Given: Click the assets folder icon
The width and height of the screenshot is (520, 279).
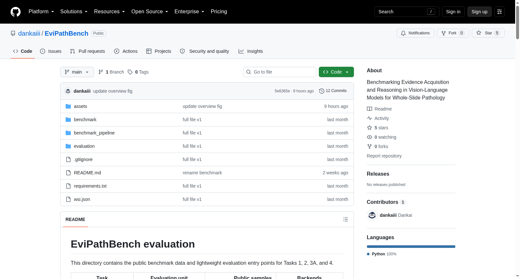Looking at the screenshot, I should (x=68, y=106).
